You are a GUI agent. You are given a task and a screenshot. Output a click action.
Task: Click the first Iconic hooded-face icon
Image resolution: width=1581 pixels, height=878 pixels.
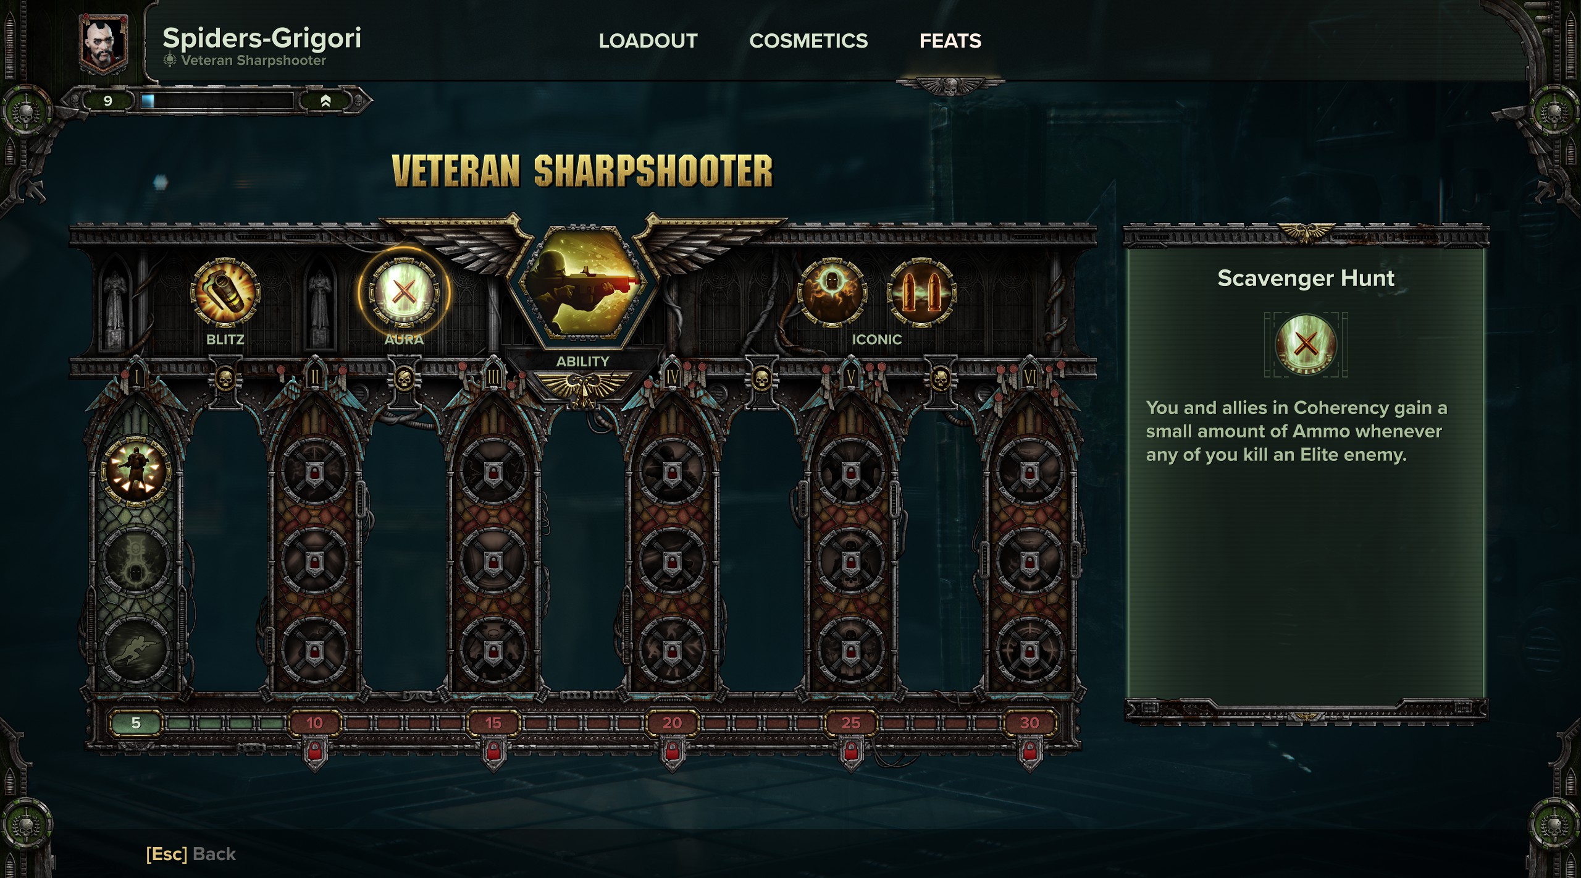point(832,292)
